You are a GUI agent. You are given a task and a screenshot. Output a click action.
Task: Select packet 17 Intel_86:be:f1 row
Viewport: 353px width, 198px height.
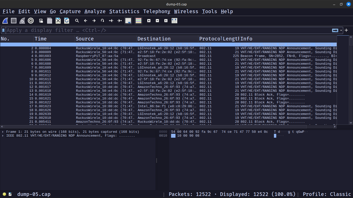(168, 106)
